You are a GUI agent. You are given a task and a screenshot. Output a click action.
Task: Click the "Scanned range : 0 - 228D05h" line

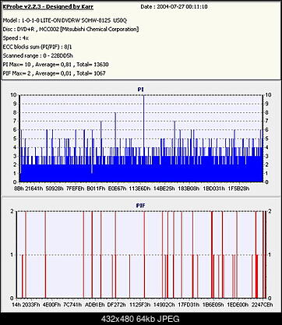38,55
